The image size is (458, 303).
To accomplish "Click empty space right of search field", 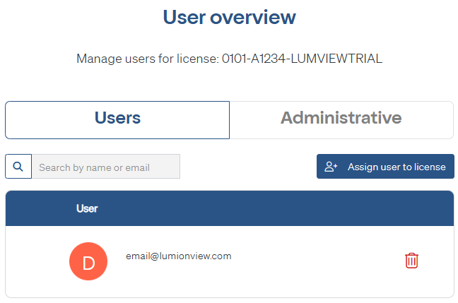I will pos(247,167).
